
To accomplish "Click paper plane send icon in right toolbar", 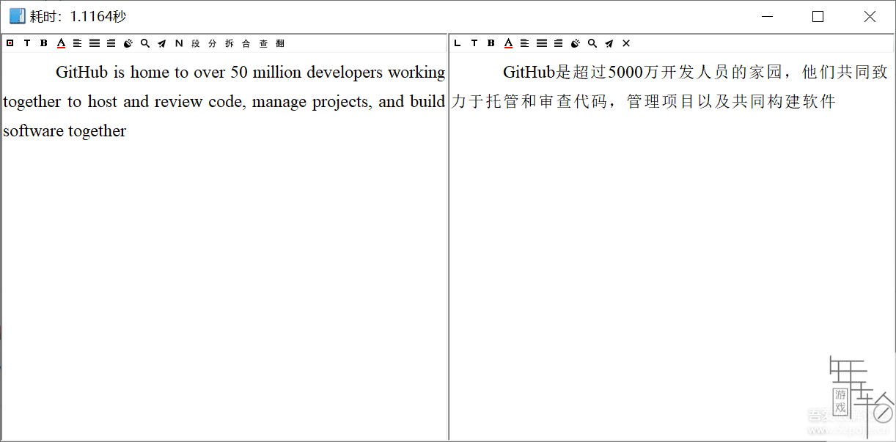I will tap(609, 43).
